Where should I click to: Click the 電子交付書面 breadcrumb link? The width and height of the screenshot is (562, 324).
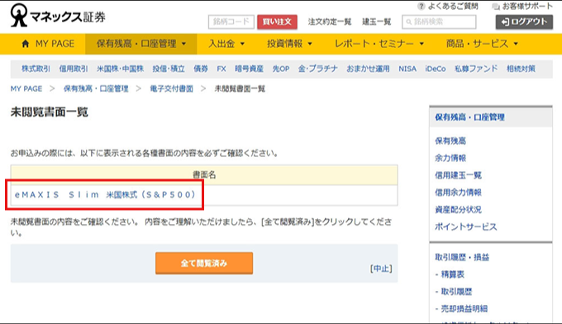click(171, 88)
